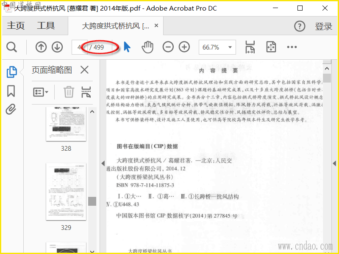Open the bookmarks panel icon

(x=11, y=91)
